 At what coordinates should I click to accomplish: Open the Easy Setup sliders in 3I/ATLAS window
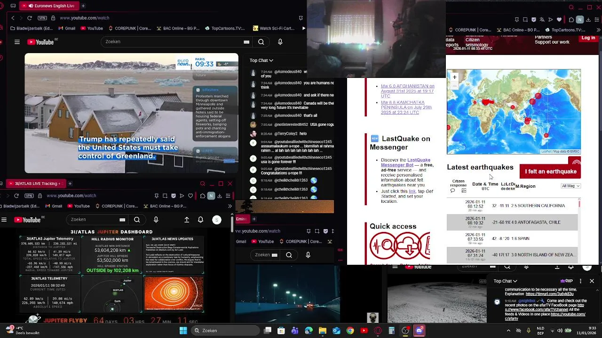pyautogui.click(x=228, y=196)
